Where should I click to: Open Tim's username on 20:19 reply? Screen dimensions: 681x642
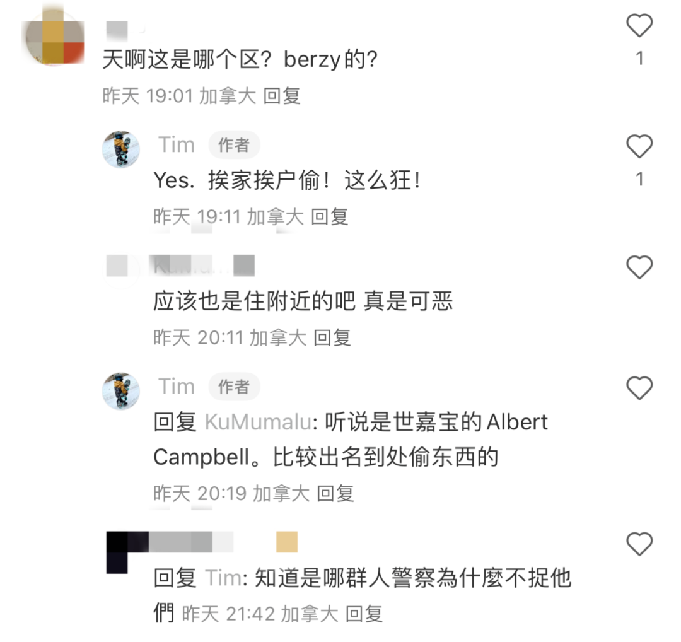(x=177, y=387)
